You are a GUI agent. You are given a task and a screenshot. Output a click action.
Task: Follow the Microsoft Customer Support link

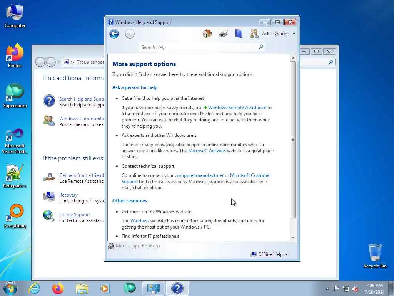pyautogui.click(x=250, y=175)
